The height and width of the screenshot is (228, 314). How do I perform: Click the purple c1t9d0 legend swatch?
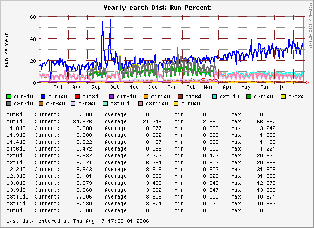click(x=111, y=97)
